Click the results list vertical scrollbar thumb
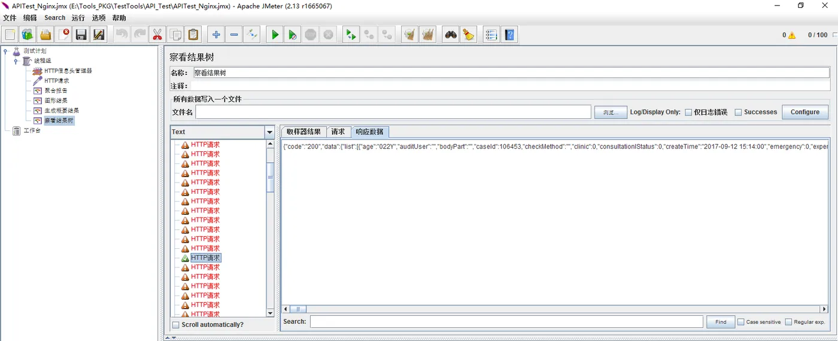Screen dimensions: 838x341 [270, 177]
